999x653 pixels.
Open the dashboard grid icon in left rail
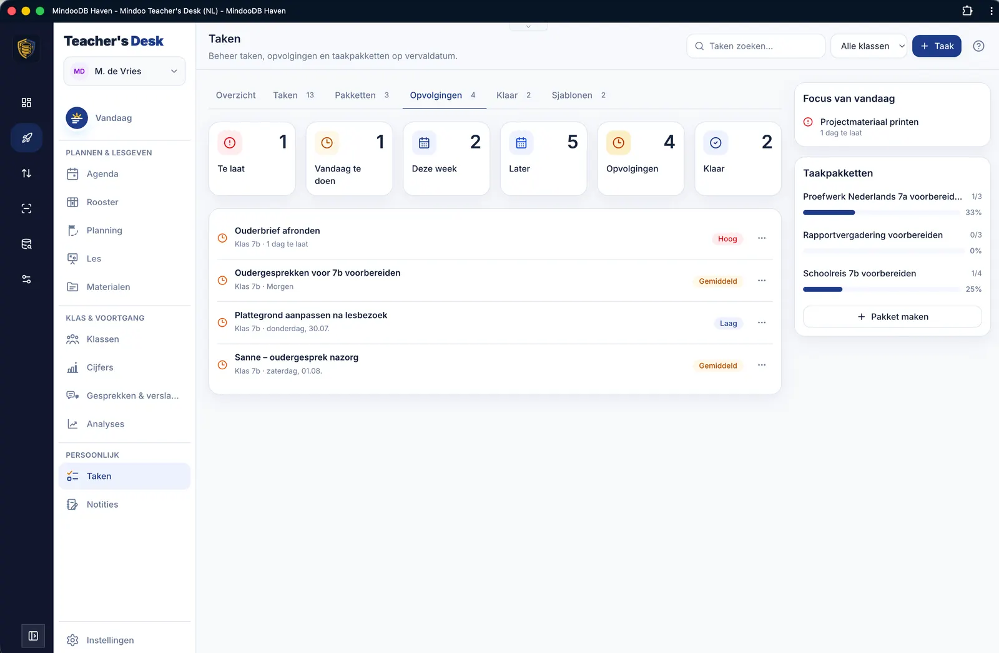[x=26, y=102]
